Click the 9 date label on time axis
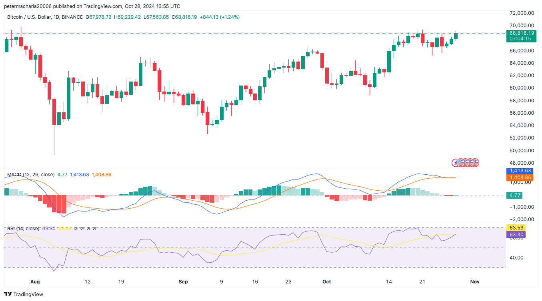This screenshot has height=301, width=542. pos(221,281)
